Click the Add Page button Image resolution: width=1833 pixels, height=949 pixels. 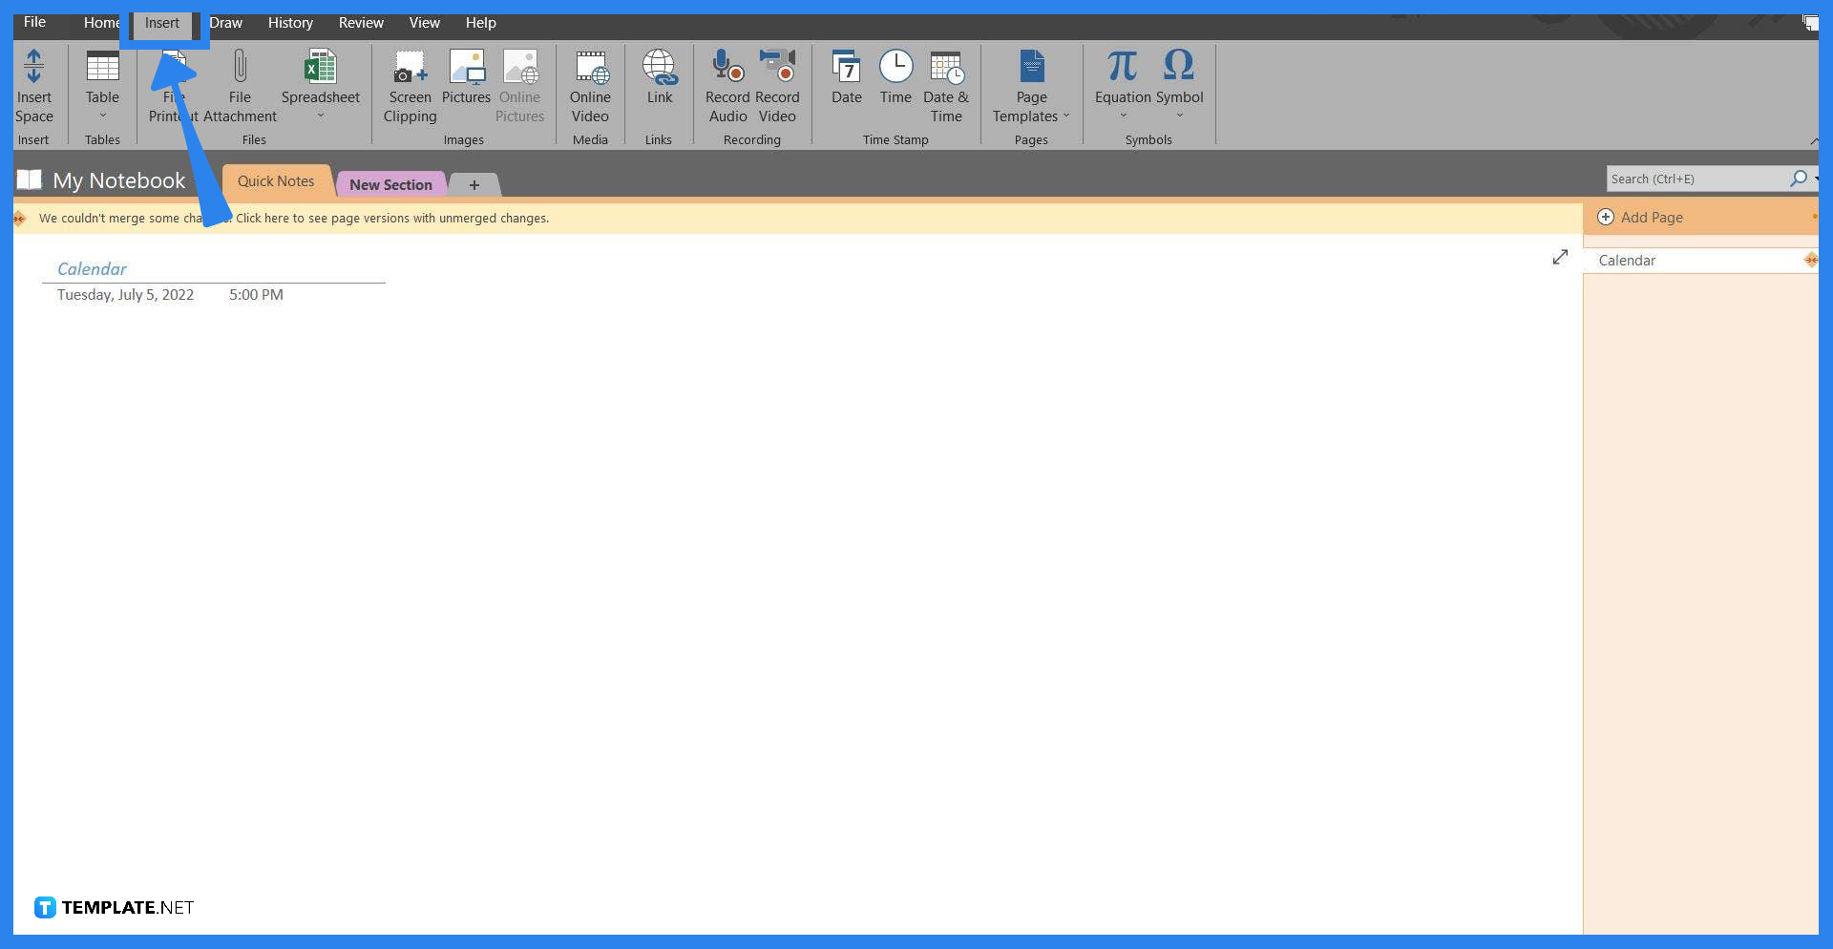(1652, 217)
